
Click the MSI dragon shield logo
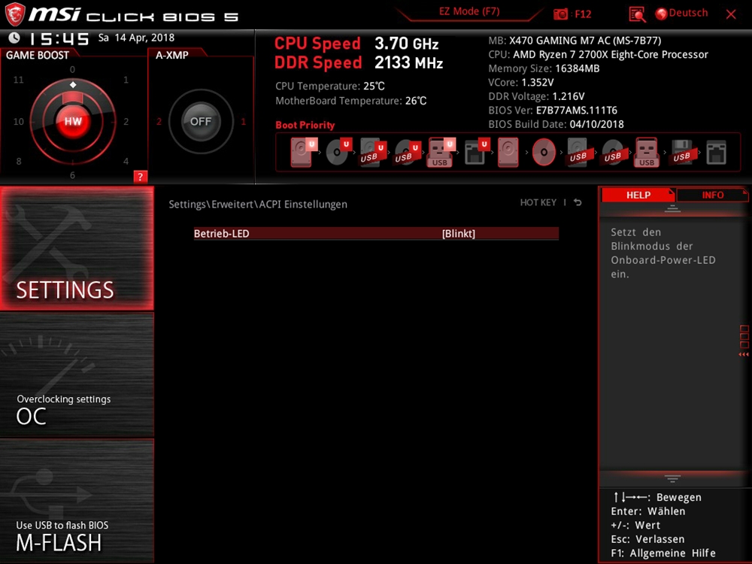tap(14, 14)
